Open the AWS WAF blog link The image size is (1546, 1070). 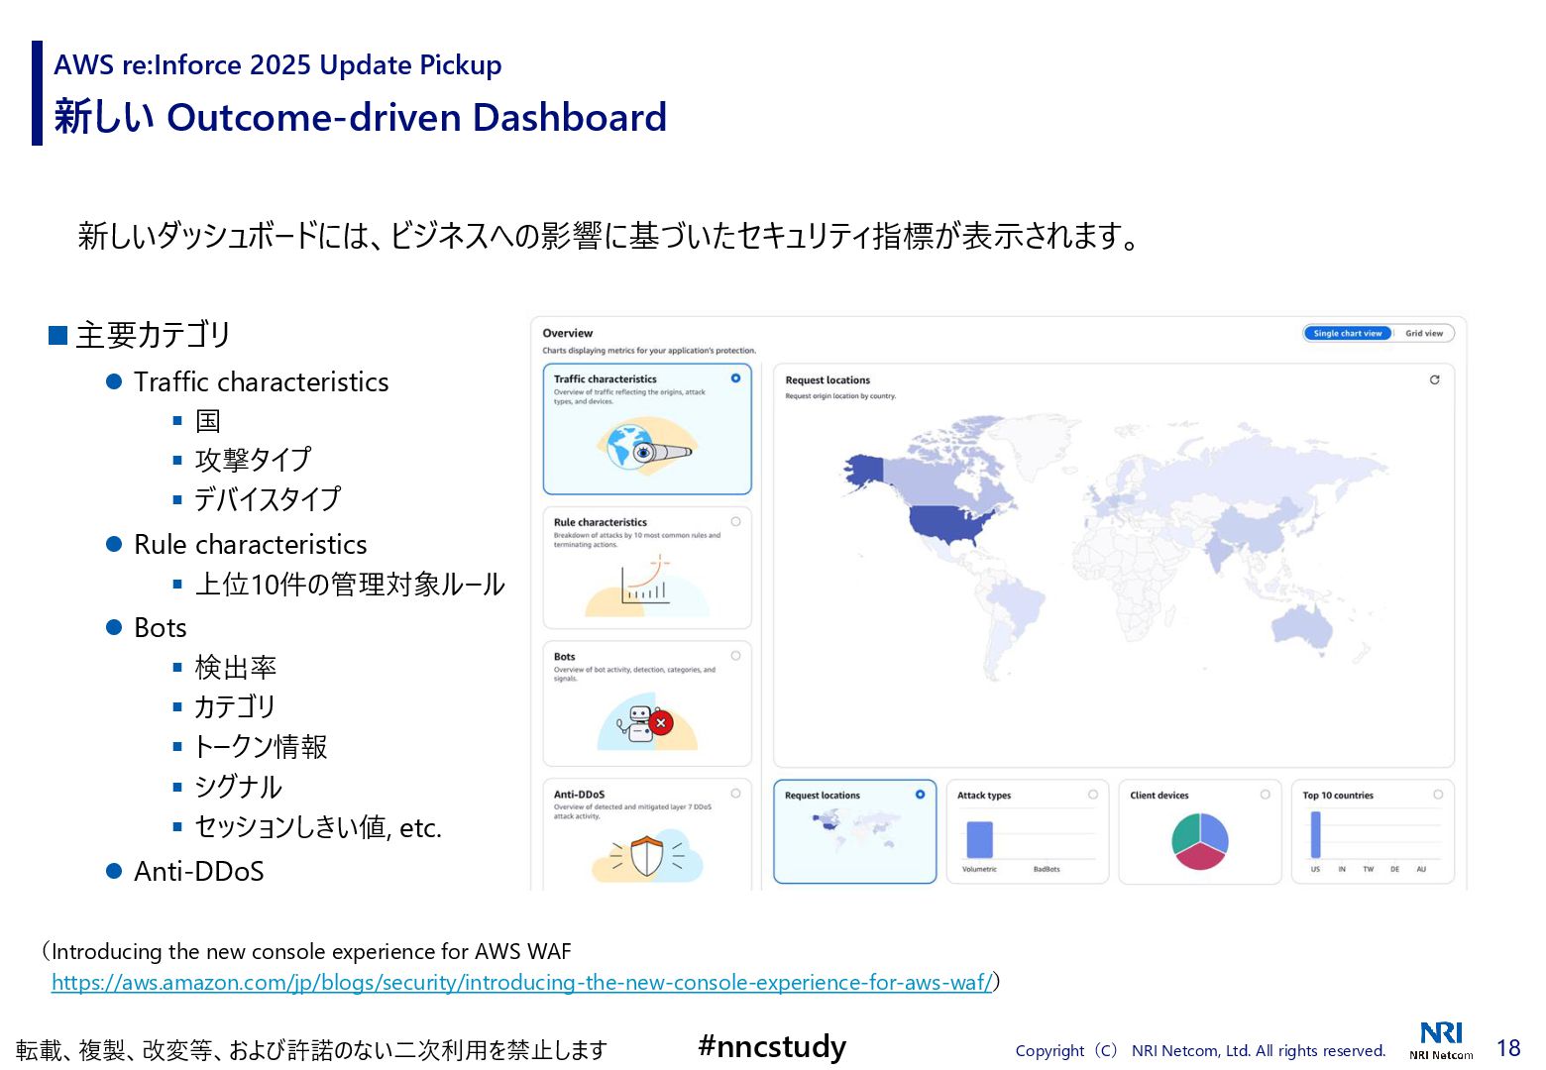(x=521, y=982)
